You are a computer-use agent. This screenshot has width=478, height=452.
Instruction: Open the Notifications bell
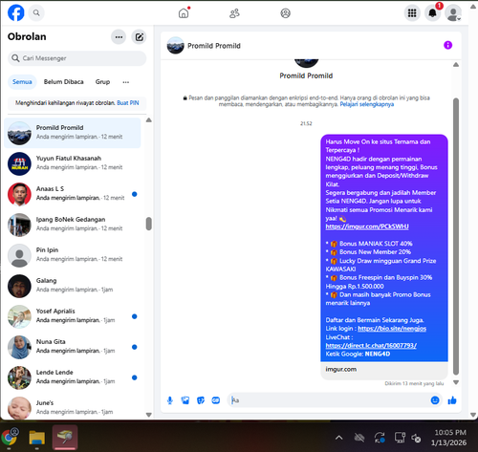click(432, 13)
